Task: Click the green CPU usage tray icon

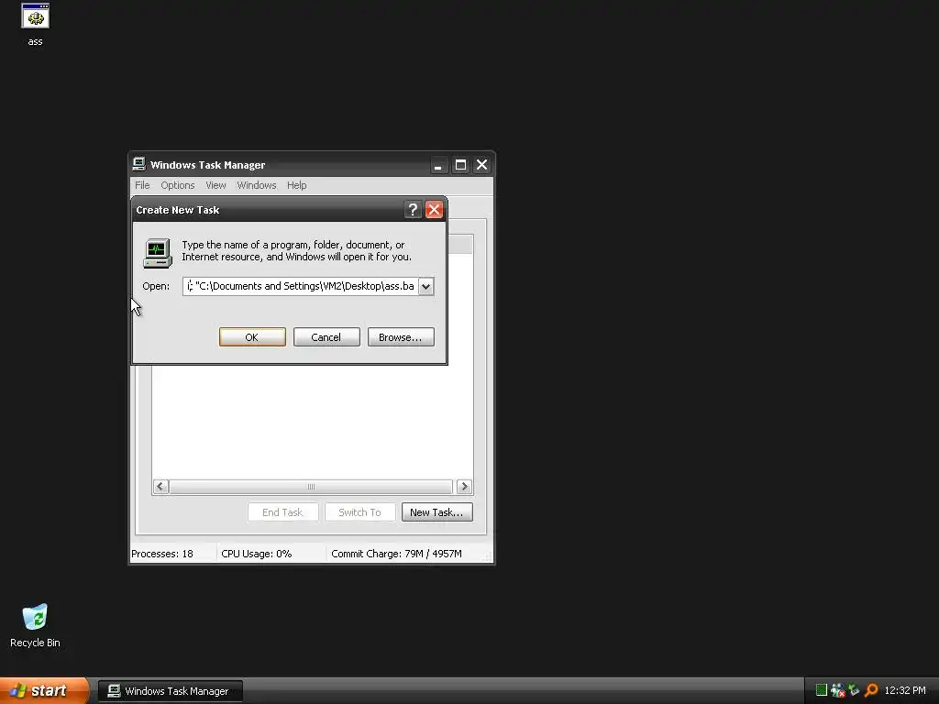Action: (x=822, y=690)
